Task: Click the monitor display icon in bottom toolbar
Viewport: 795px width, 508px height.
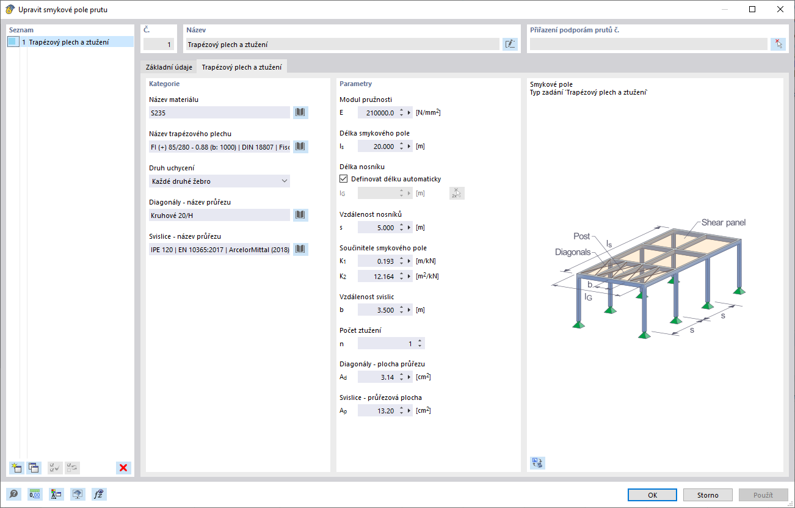Action: 78,495
